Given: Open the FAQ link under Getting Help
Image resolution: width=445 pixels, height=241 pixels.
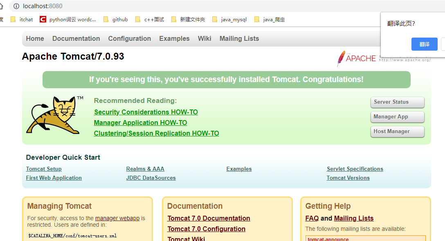Looking at the screenshot, I should tap(312, 218).
